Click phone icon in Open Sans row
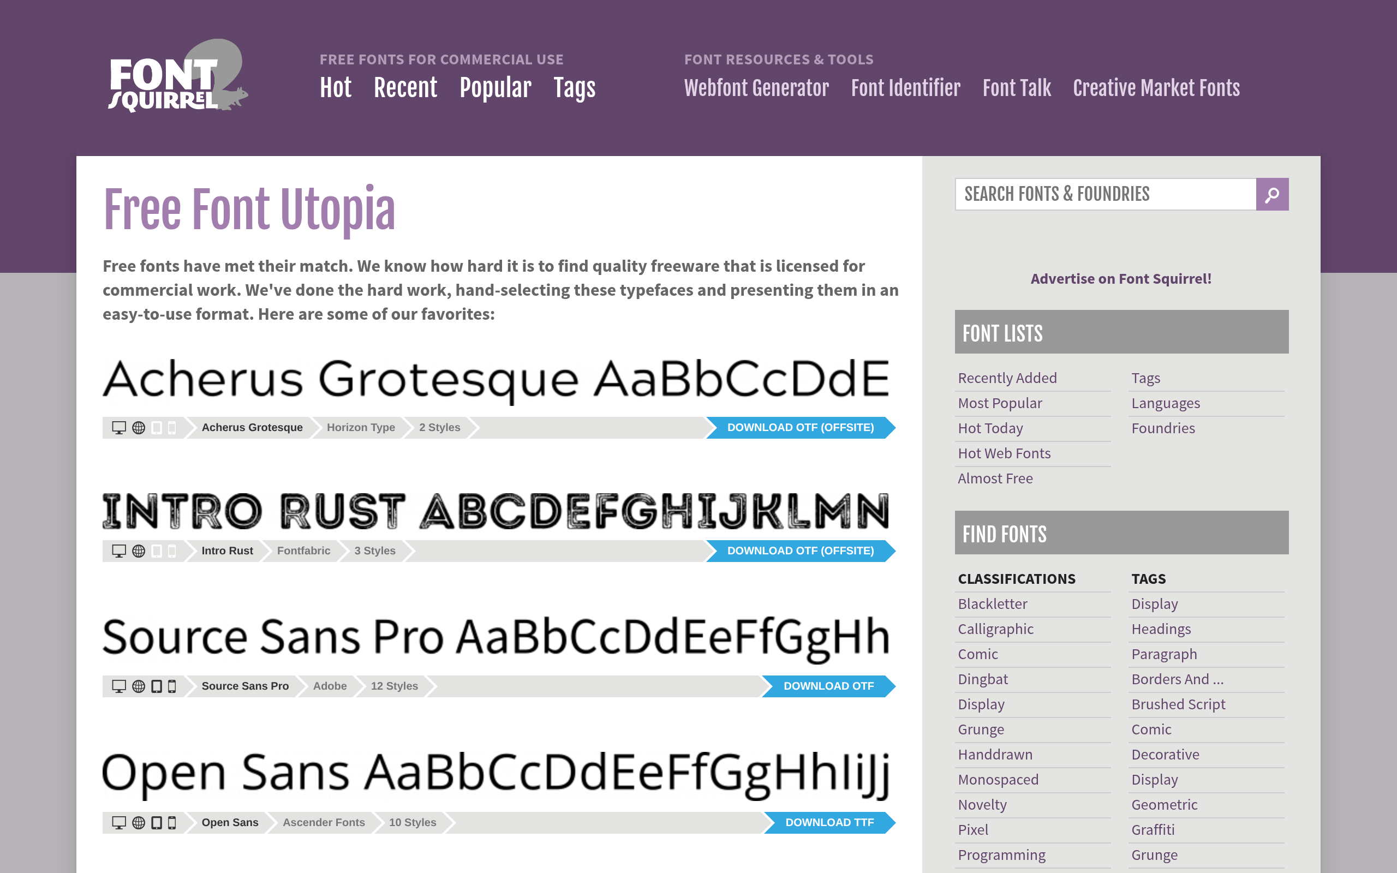Screen dimensions: 1397x873 172,822
